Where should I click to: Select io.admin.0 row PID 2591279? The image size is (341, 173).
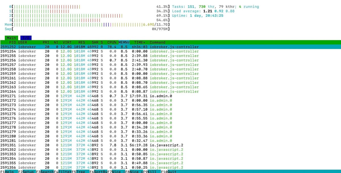pos(170,132)
